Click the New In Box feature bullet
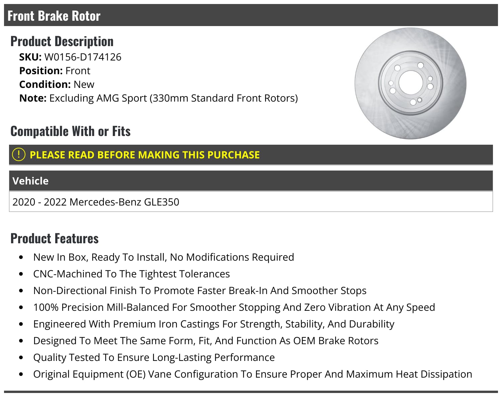Image resolution: width=502 pixels, height=397 pixels. point(163,257)
